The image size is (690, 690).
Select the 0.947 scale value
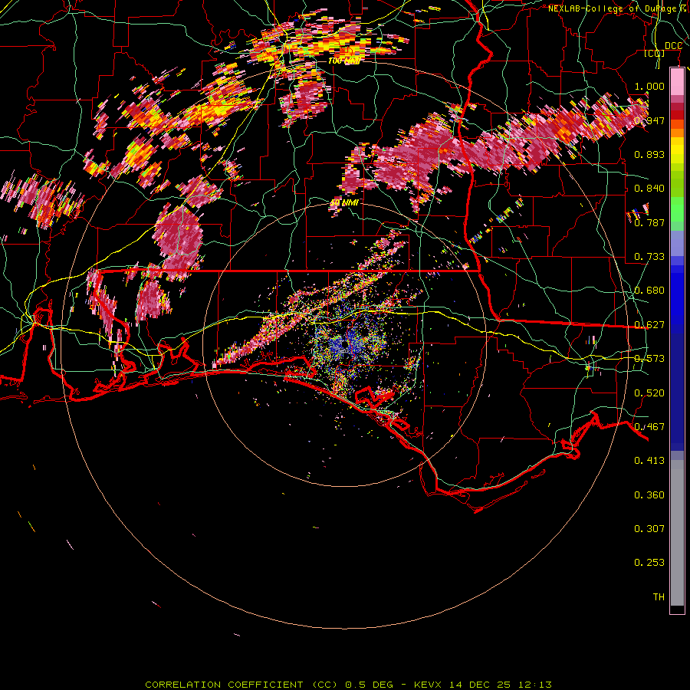(x=649, y=120)
